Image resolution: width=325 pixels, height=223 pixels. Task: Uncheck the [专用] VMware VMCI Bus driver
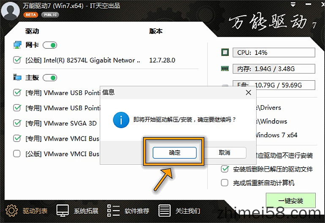(17, 138)
